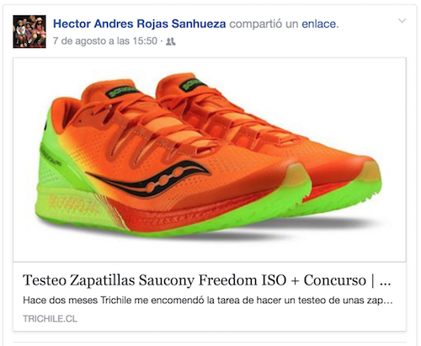This screenshot has height=346, width=421.
Task: Follow the blue 'enlace' link
Action: pos(319,24)
